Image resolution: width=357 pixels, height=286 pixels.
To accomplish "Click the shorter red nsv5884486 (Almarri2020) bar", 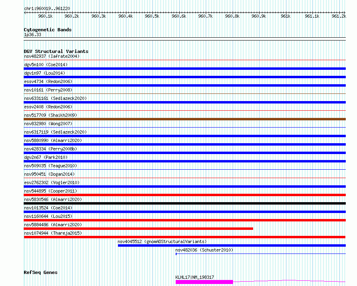I will [x=138, y=229].
